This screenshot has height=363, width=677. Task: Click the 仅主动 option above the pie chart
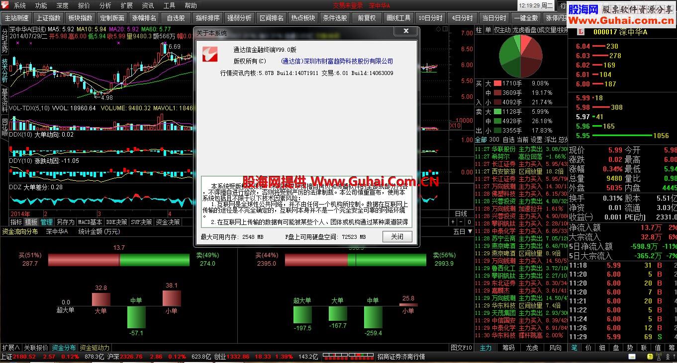pyautogui.click(x=501, y=30)
